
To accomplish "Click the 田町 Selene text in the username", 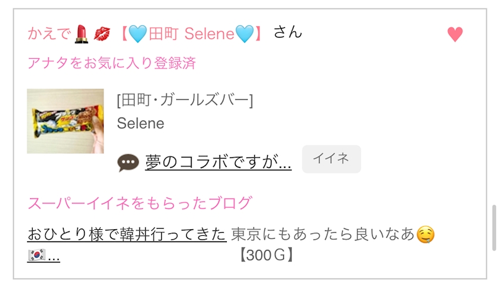I will click(x=192, y=34).
